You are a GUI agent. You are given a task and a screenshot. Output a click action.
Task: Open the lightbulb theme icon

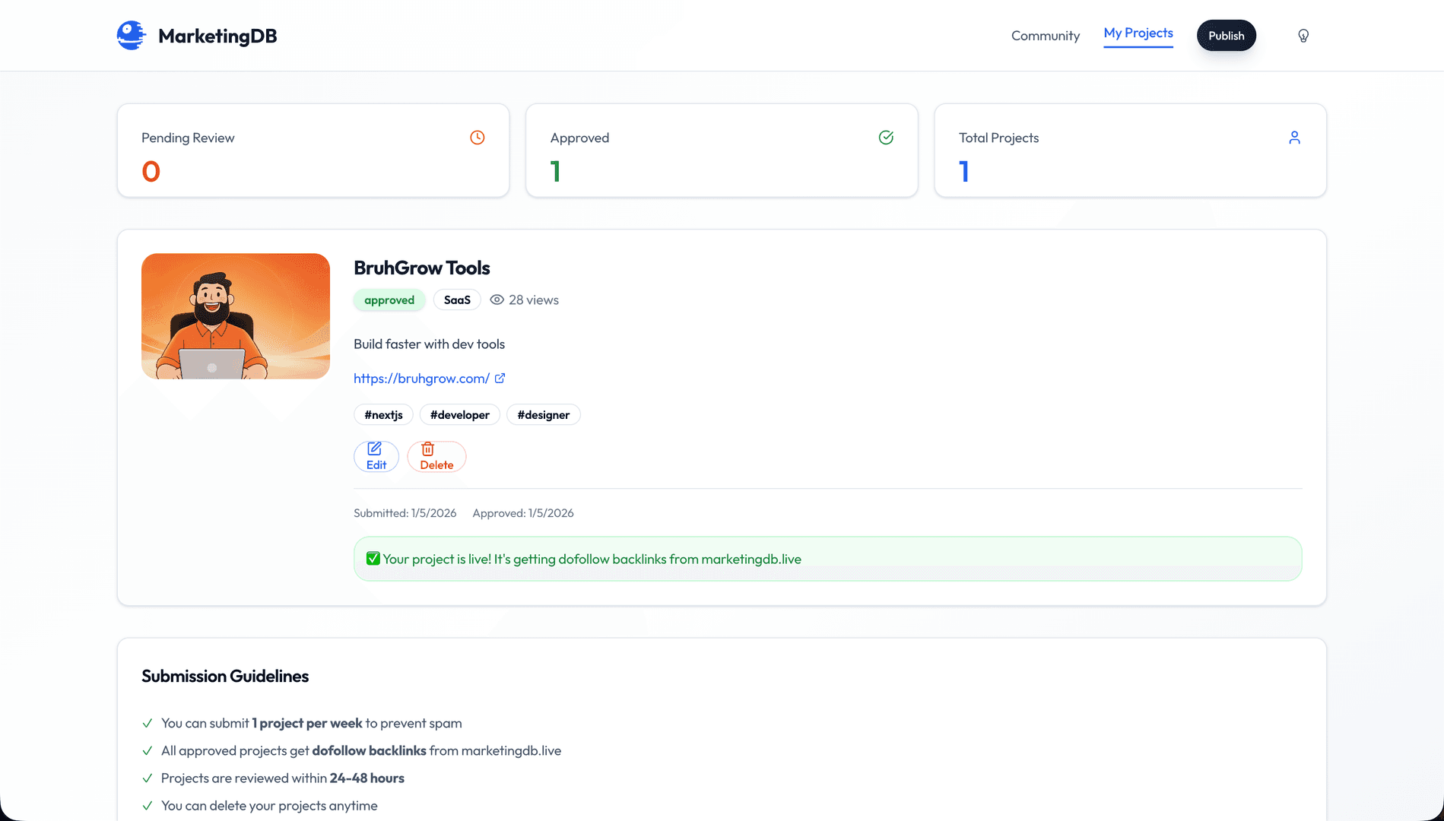coord(1303,35)
